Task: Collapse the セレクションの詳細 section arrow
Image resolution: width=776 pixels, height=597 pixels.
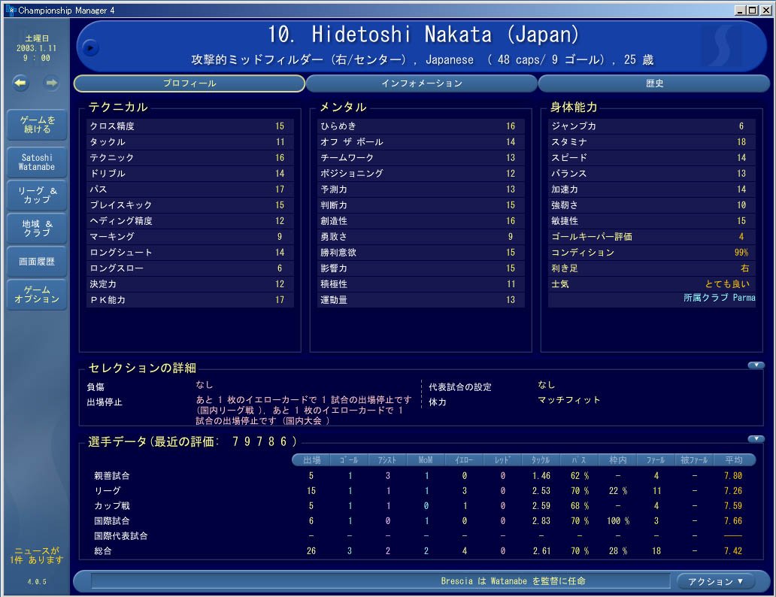Action: [x=756, y=365]
